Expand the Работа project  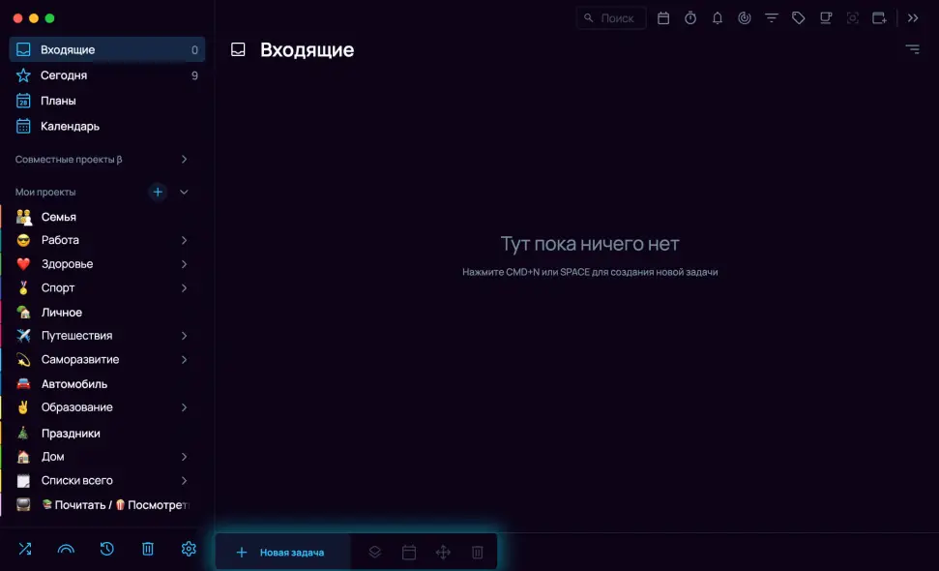point(184,240)
